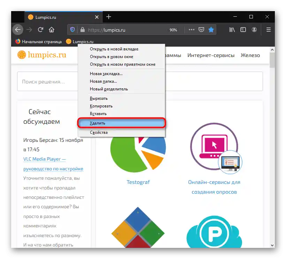Screen dimensions: 286x259
Task: Click the new tab plus button
Action: click(x=109, y=17)
